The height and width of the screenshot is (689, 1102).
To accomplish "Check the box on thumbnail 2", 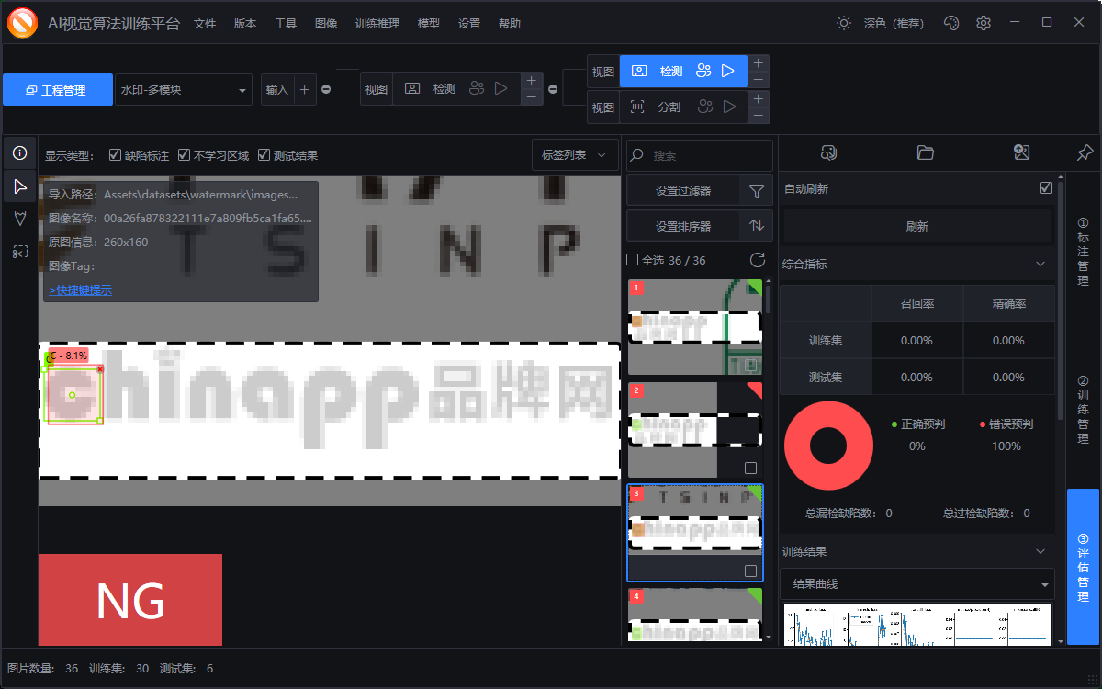I will 750,468.
